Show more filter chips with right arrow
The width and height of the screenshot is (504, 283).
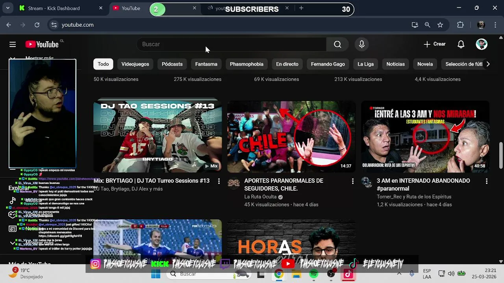click(x=488, y=64)
